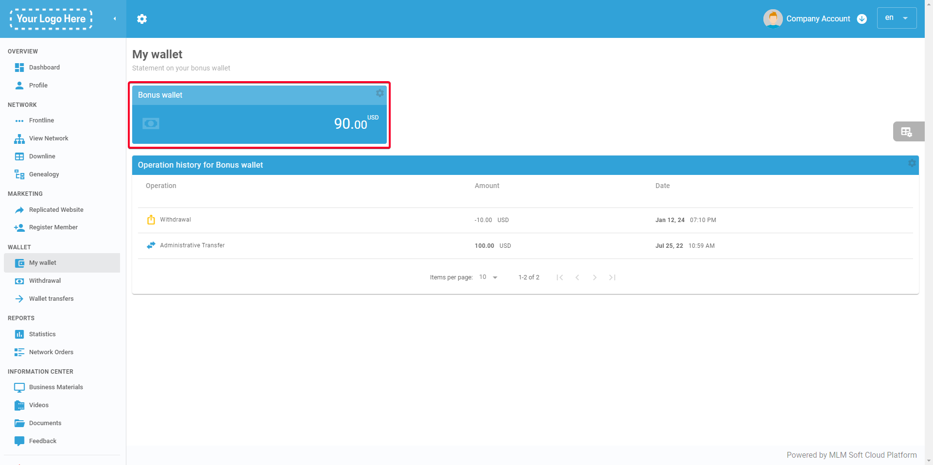Click the user avatar picture
Screen dimensions: 933x465
coord(773,19)
